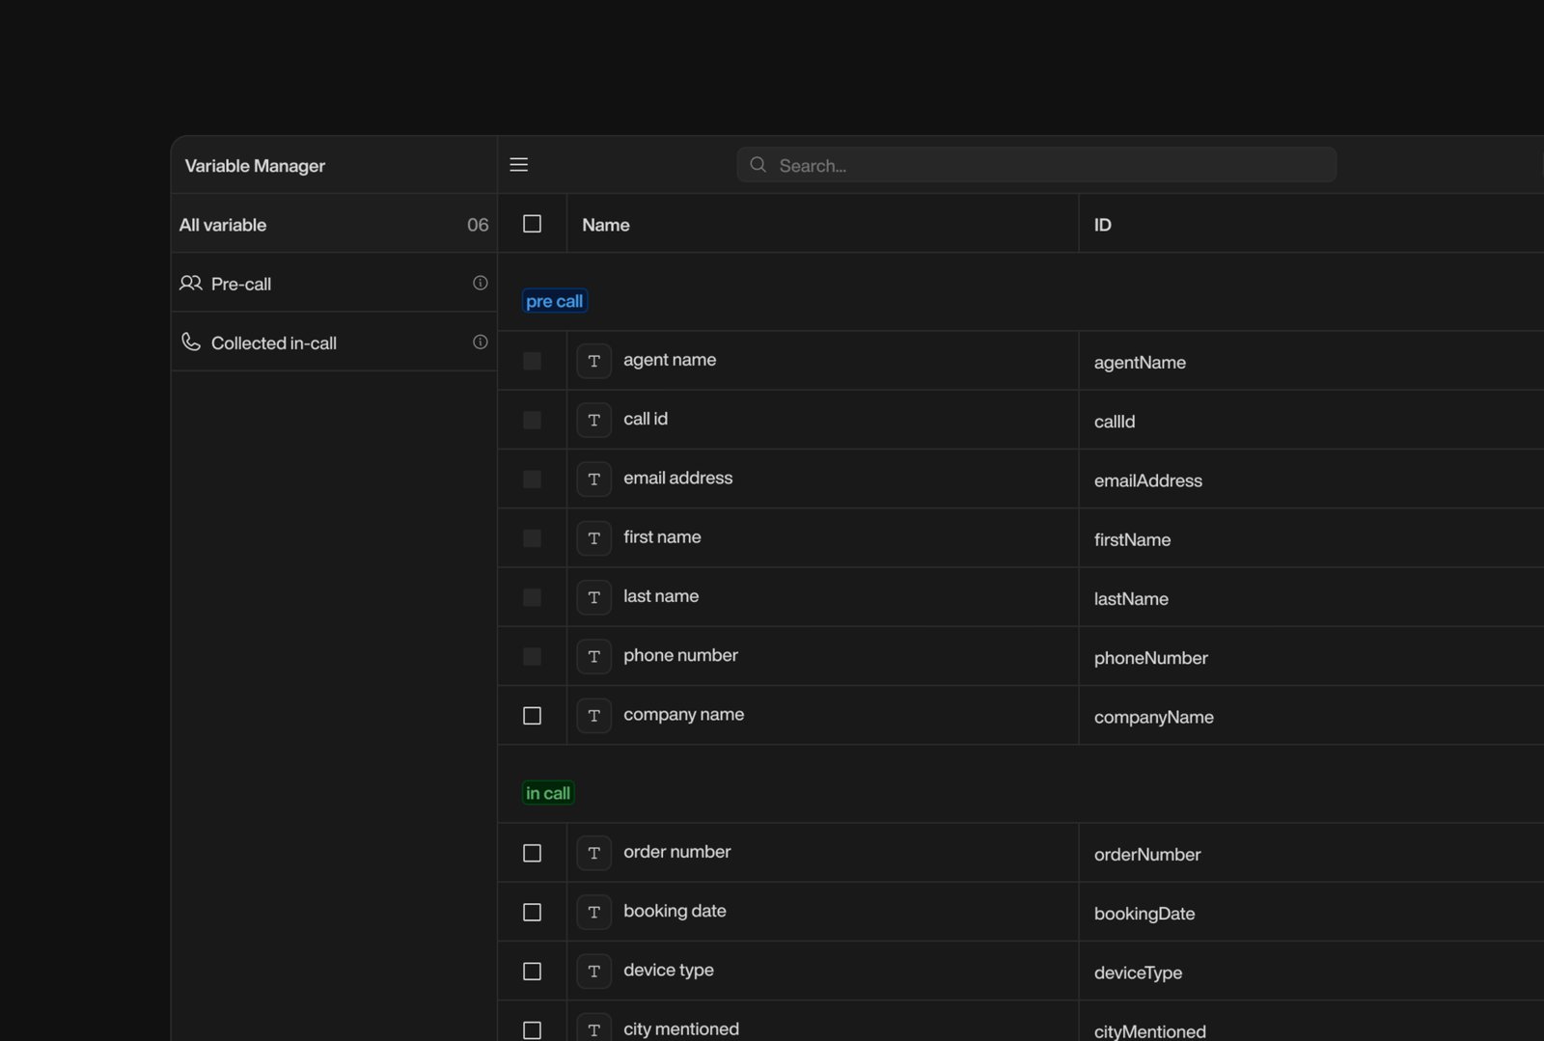Click the bookingDate ID cell
Viewport: 1544px width, 1041px height.
coord(1144,914)
